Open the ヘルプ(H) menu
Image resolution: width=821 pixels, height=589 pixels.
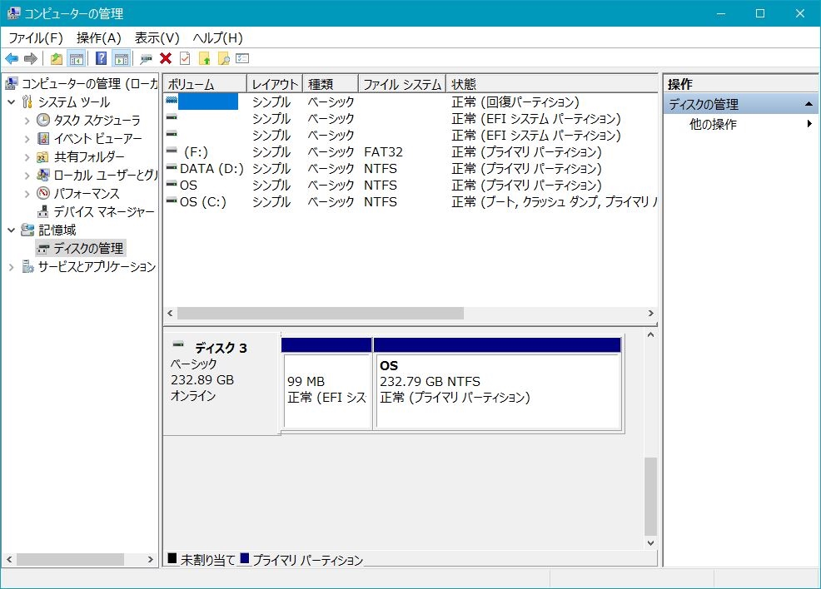[218, 38]
